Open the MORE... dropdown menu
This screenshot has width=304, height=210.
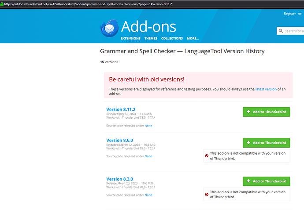coord(193,38)
